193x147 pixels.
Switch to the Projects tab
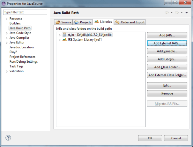83,22
